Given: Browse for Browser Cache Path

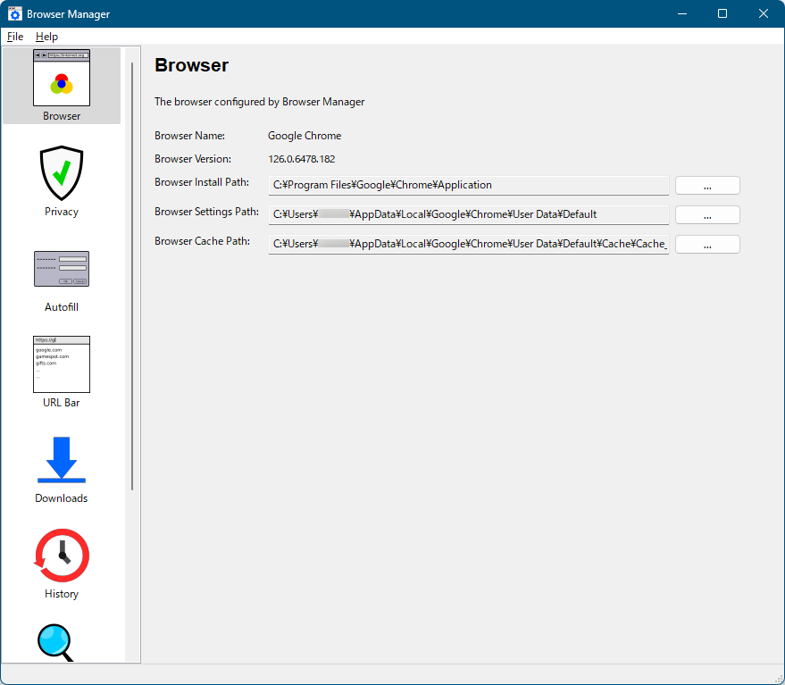Looking at the screenshot, I should (x=707, y=245).
